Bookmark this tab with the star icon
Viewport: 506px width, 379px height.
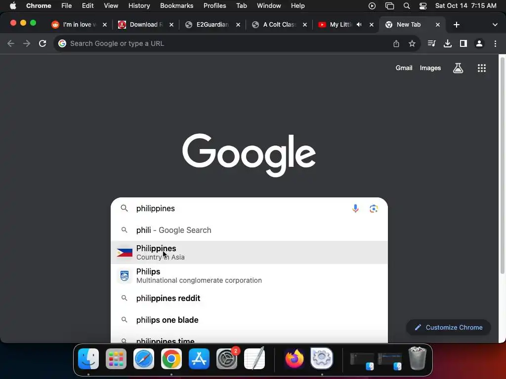click(412, 43)
